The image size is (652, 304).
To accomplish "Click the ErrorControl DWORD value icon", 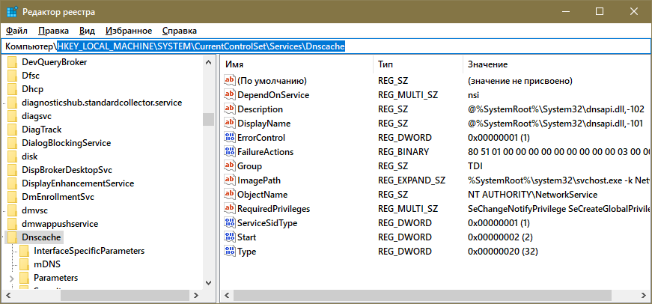I will 230,138.
